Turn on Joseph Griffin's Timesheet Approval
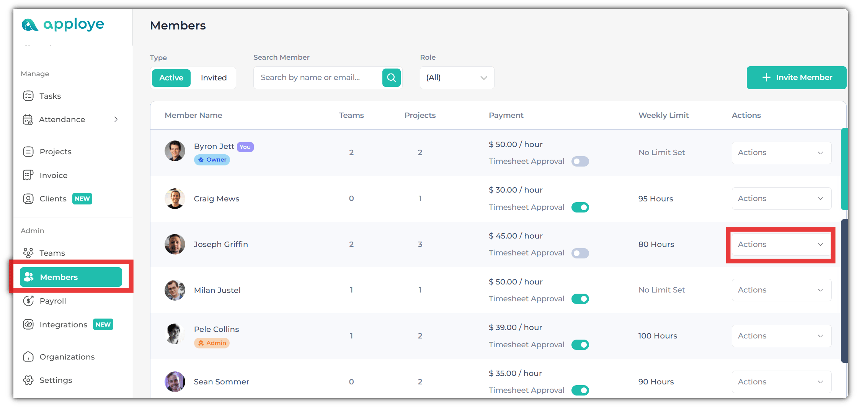857x407 pixels. click(580, 253)
